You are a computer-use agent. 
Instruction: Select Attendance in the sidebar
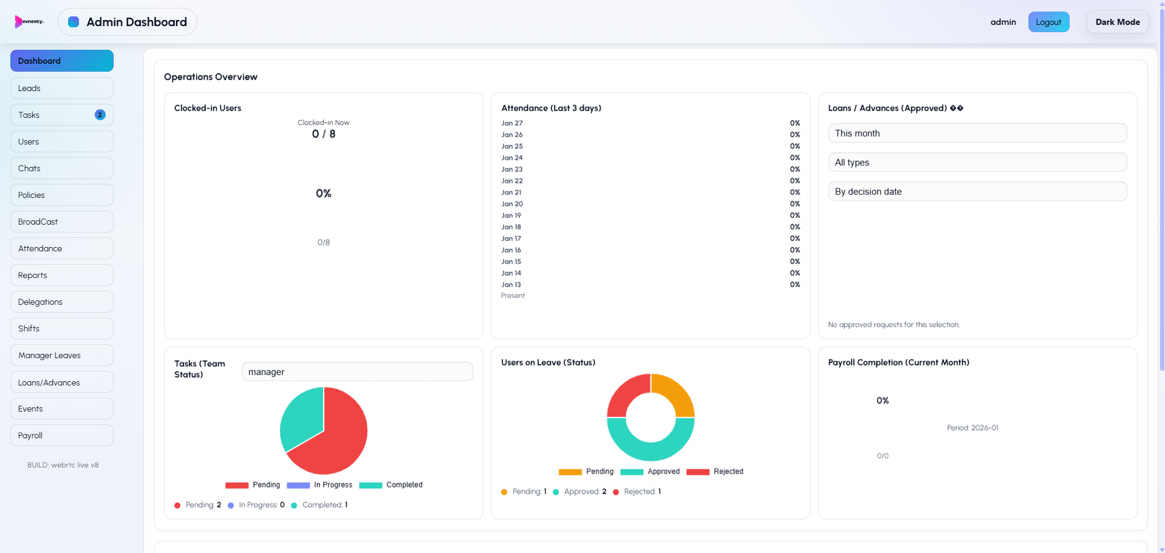click(x=61, y=248)
